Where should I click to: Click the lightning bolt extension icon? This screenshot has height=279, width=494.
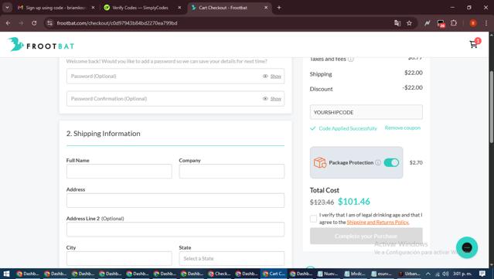pyautogui.click(x=428, y=23)
